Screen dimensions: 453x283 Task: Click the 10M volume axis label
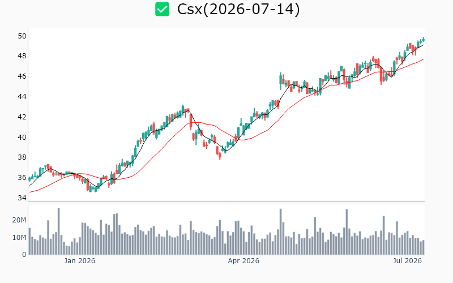[19, 237]
